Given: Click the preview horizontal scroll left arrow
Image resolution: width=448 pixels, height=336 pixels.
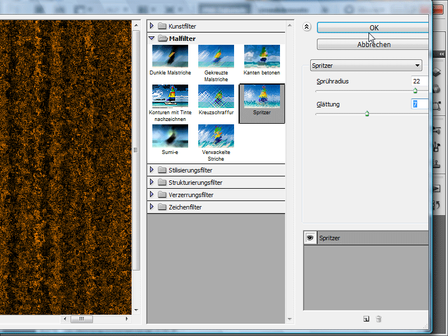Looking at the screenshot, I should [65, 319].
